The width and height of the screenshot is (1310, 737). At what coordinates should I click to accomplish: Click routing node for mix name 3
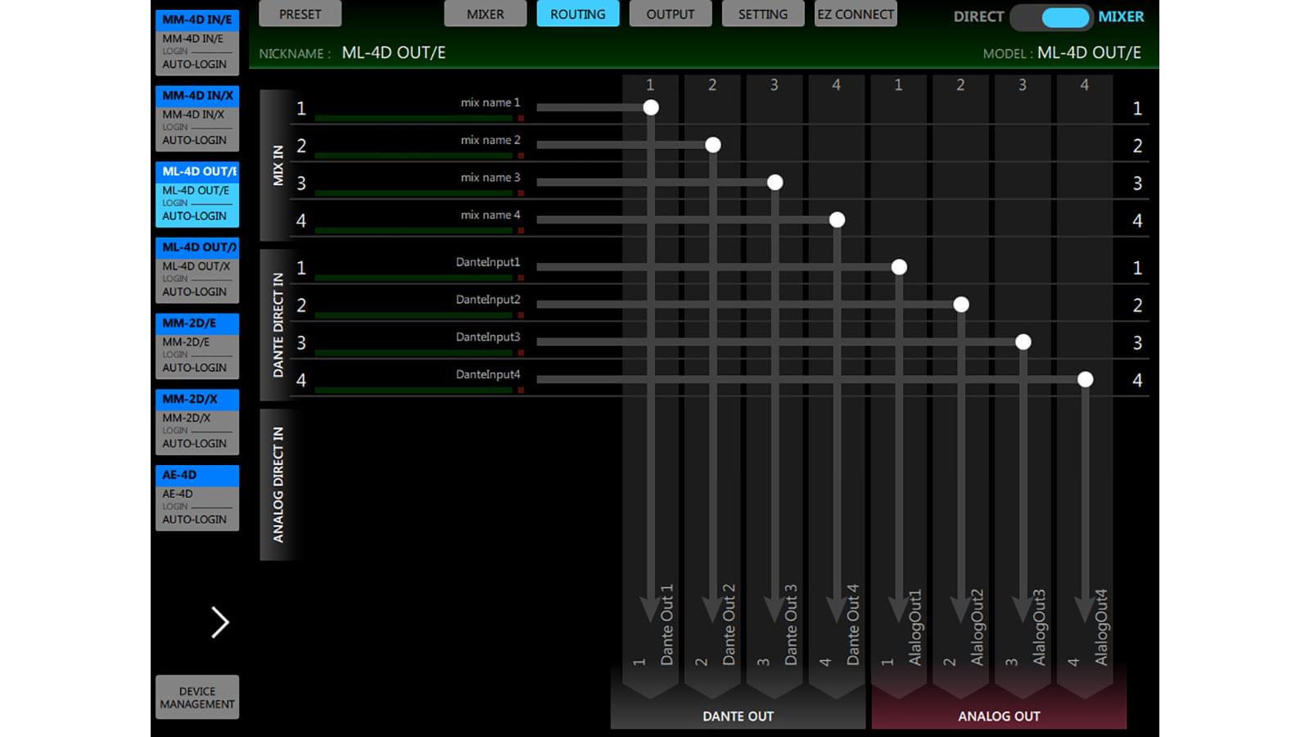775,182
